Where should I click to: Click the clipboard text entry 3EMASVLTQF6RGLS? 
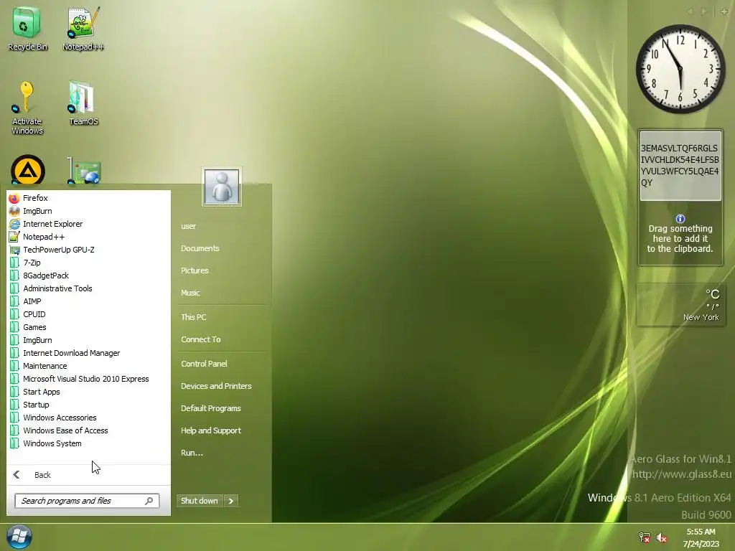tap(680, 166)
